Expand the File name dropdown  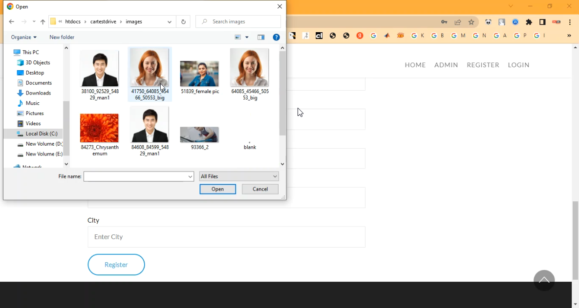[190, 176]
